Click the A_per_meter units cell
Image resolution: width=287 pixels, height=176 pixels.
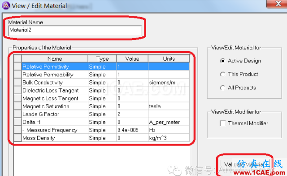[169, 122]
